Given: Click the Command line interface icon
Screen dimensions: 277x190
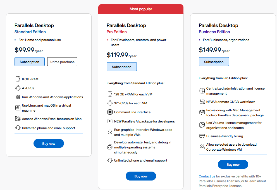Looking at the screenshot, I should pos(110,112).
